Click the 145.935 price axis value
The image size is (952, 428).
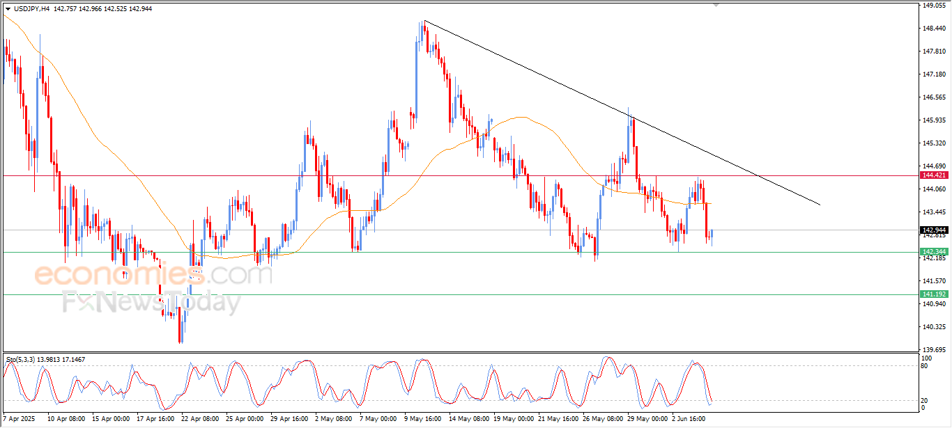(933, 120)
